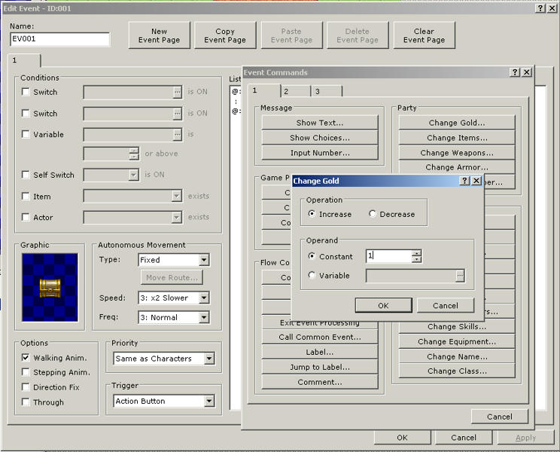Click Show Text command
Screen dimensions: 560x452
click(x=320, y=123)
